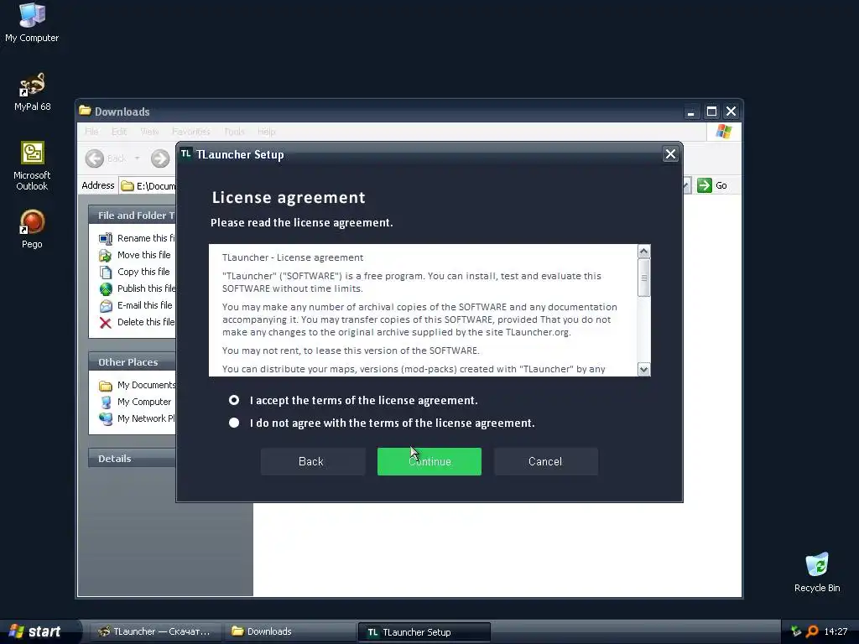Select the MyPal 68 desktop icon
This screenshot has height=644, width=859.
coord(32,92)
